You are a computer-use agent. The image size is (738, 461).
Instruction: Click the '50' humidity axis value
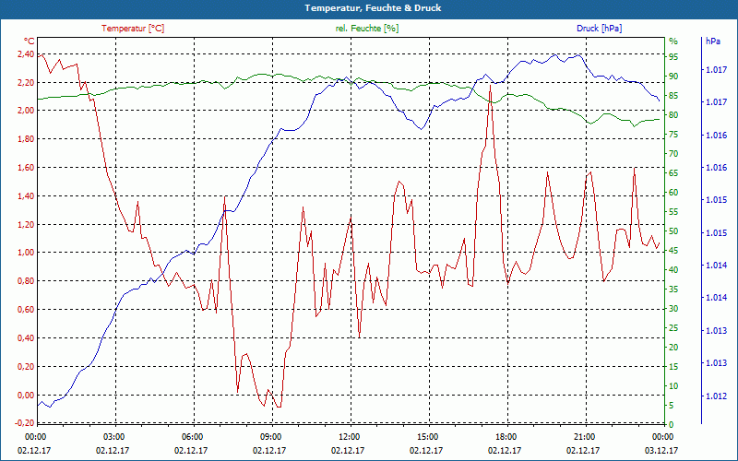[673, 231]
